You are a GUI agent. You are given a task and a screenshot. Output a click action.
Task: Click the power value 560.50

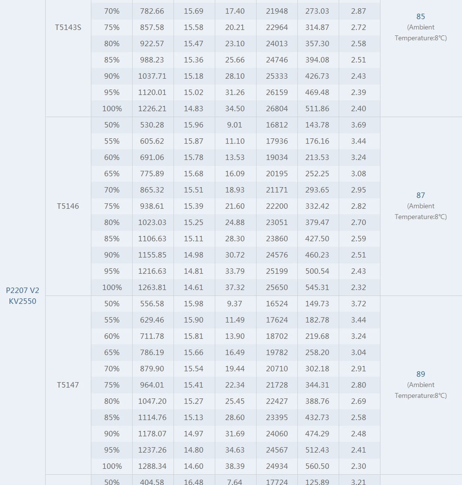click(317, 466)
